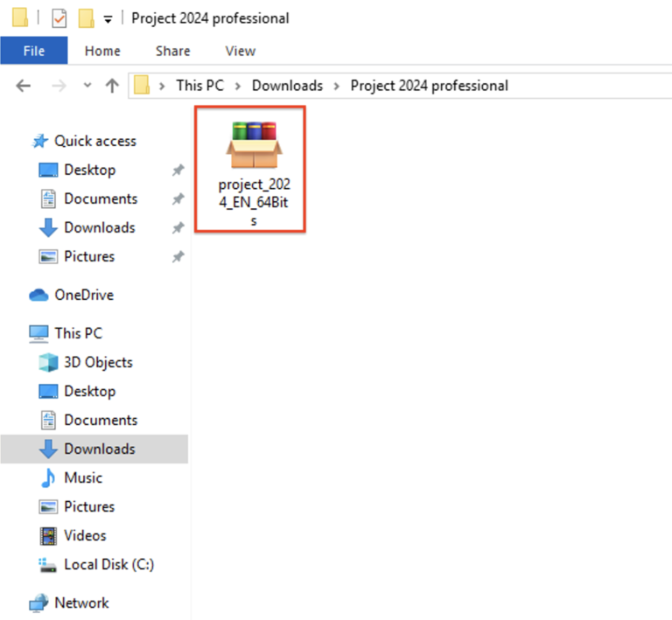
Task: Click pin icon next to Documents
Action: tap(178, 199)
